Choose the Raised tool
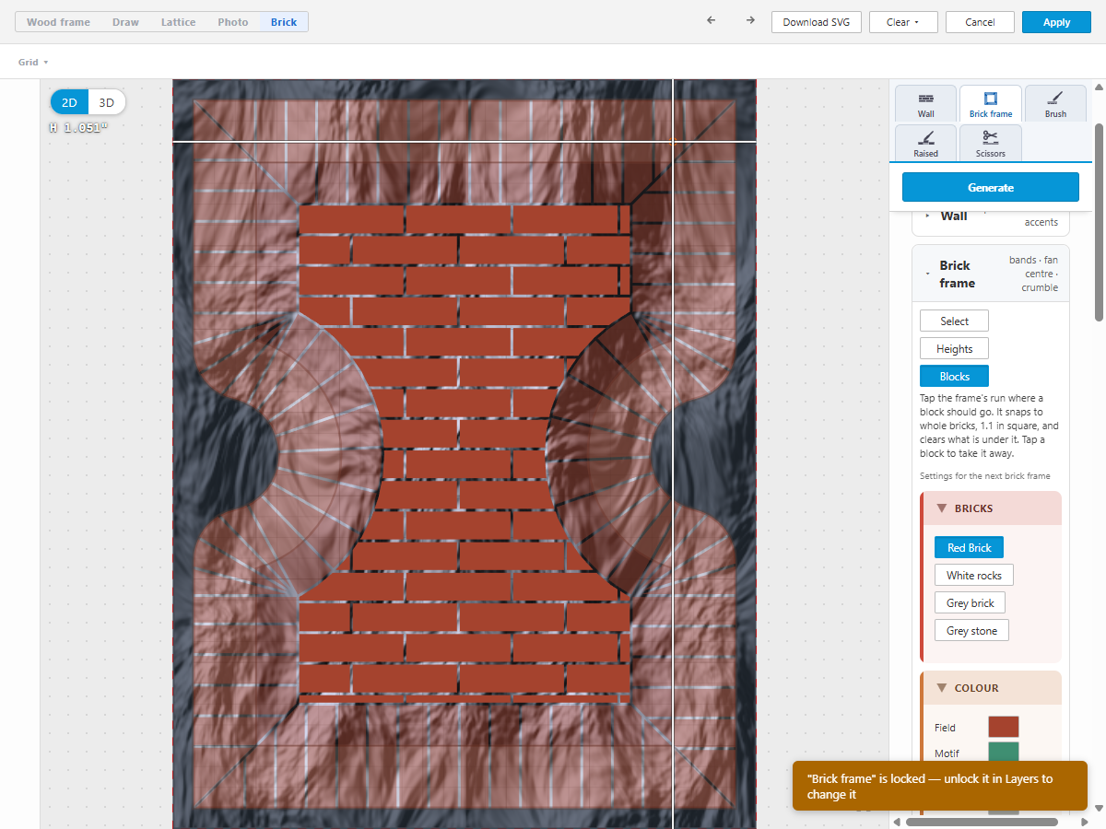 (x=925, y=143)
